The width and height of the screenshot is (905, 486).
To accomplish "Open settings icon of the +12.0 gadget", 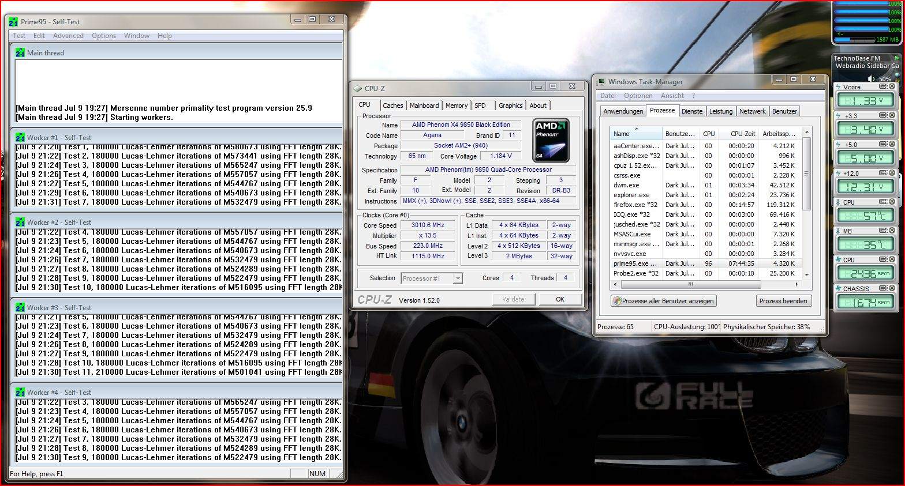I will point(883,173).
